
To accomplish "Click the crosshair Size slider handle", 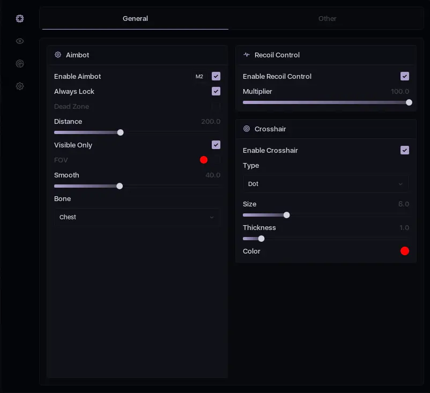I will (x=286, y=215).
